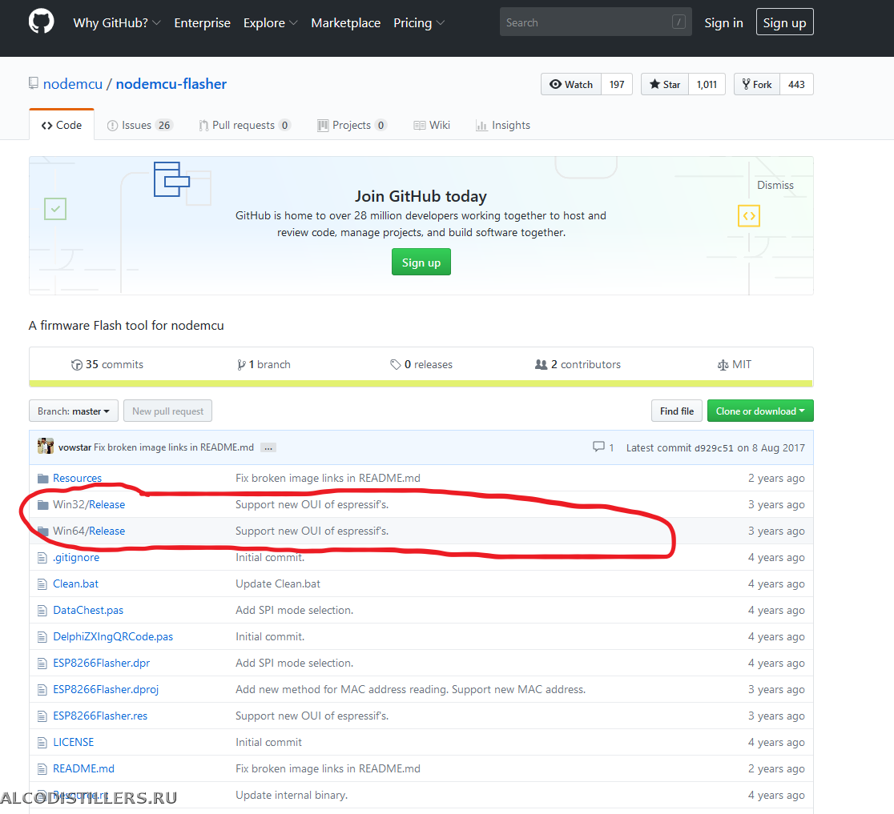894x814 pixels.
Task: Open the Clean.bat file link
Action: pyautogui.click(x=75, y=583)
